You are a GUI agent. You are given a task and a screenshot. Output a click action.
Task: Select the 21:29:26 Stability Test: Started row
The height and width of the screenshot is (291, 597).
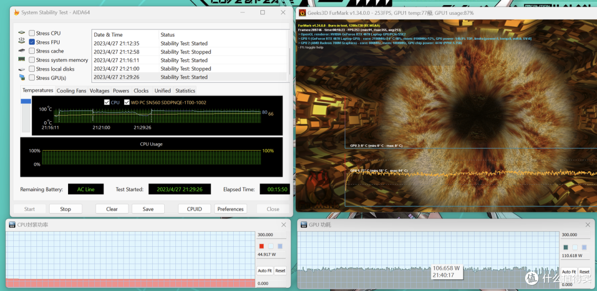[x=189, y=77]
